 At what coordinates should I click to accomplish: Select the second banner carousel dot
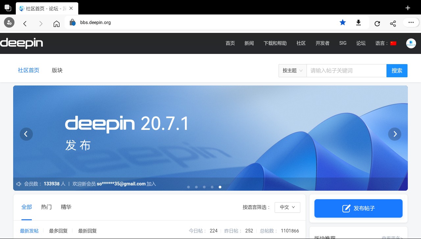[196, 187]
